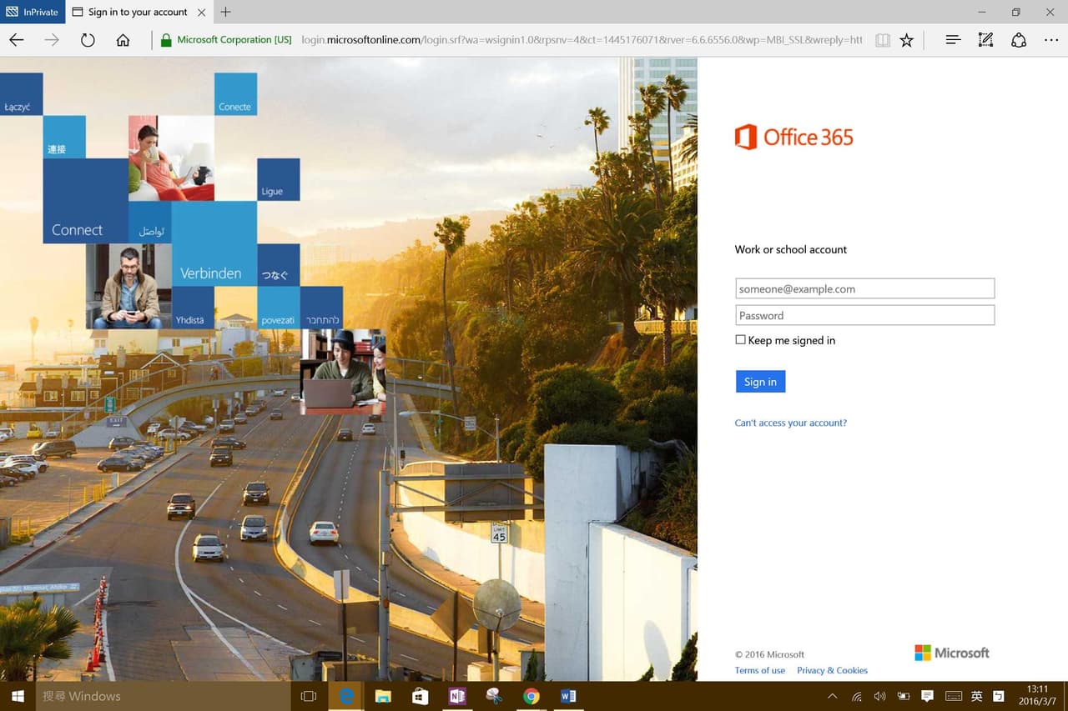Restore down the Edge window
This screenshot has height=711, width=1068.
(1015, 12)
